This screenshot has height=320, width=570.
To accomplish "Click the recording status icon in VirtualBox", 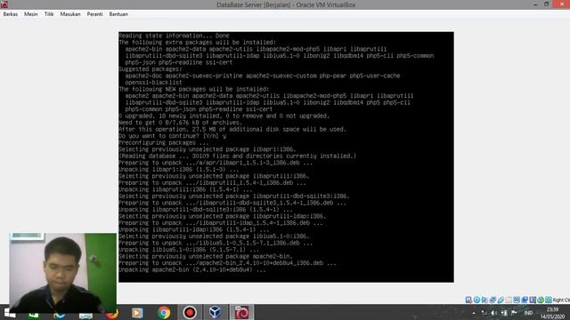I will tap(525, 300).
